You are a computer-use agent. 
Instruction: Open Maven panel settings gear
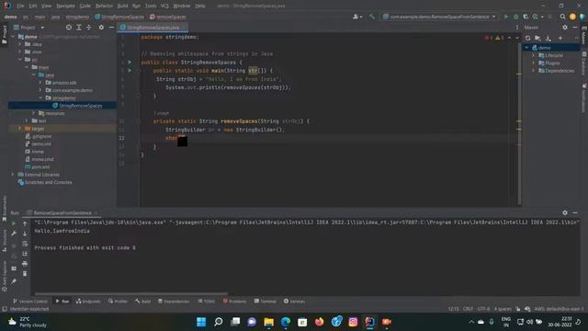(565, 28)
